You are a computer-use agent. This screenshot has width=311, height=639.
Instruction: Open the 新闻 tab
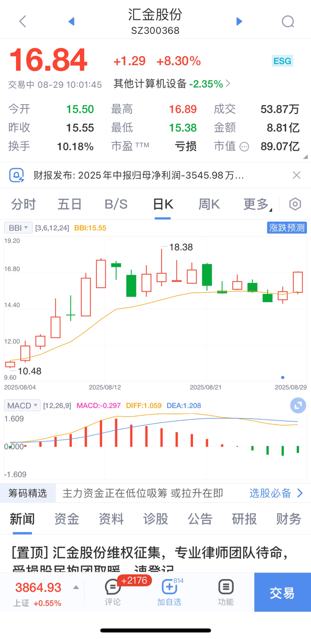pyautogui.click(x=22, y=519)
